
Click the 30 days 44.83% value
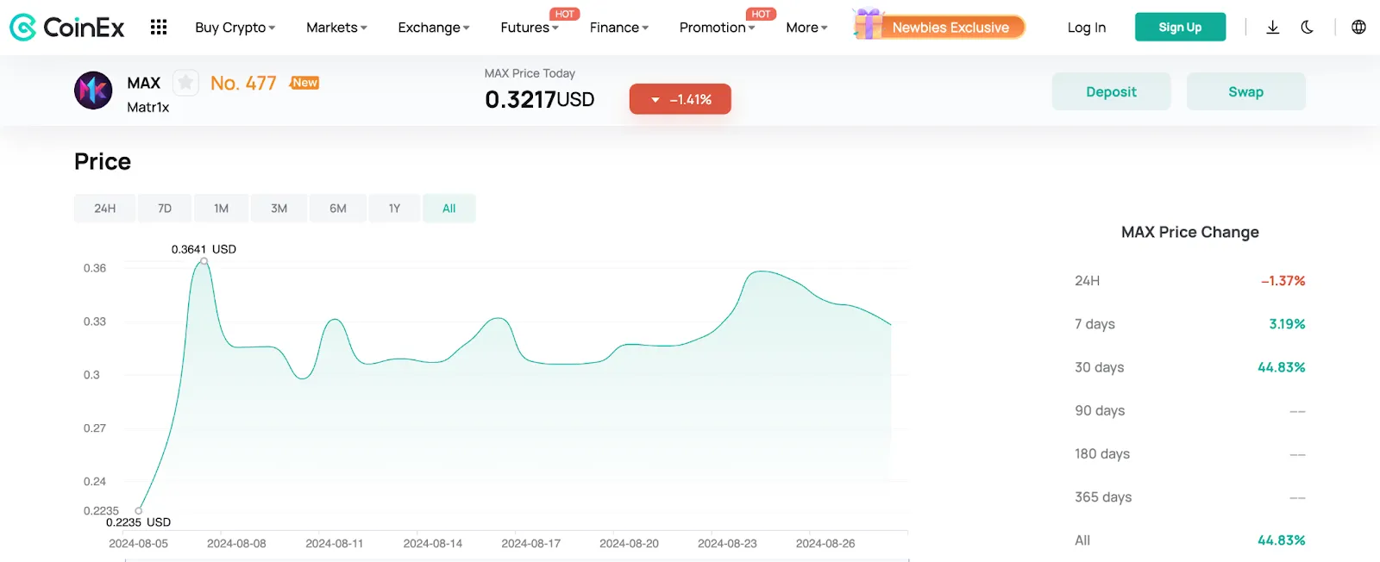[1281, 367]
